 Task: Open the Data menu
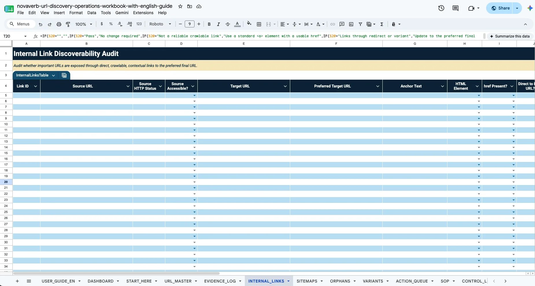point(92,13)
